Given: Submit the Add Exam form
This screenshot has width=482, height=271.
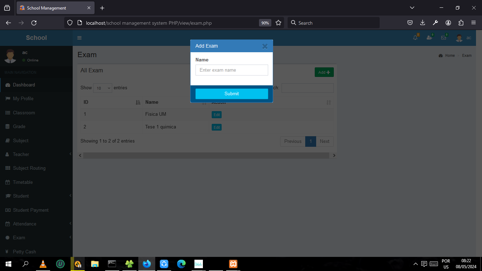Looking at the screenshot, I should pyautogui.click(x=232, y=94).
